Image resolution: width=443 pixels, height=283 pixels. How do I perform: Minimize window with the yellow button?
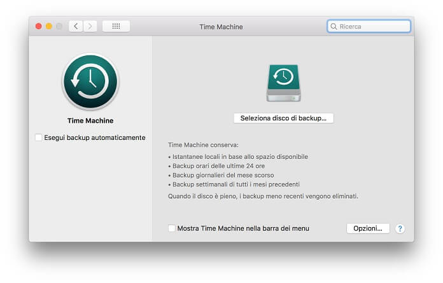49,26
